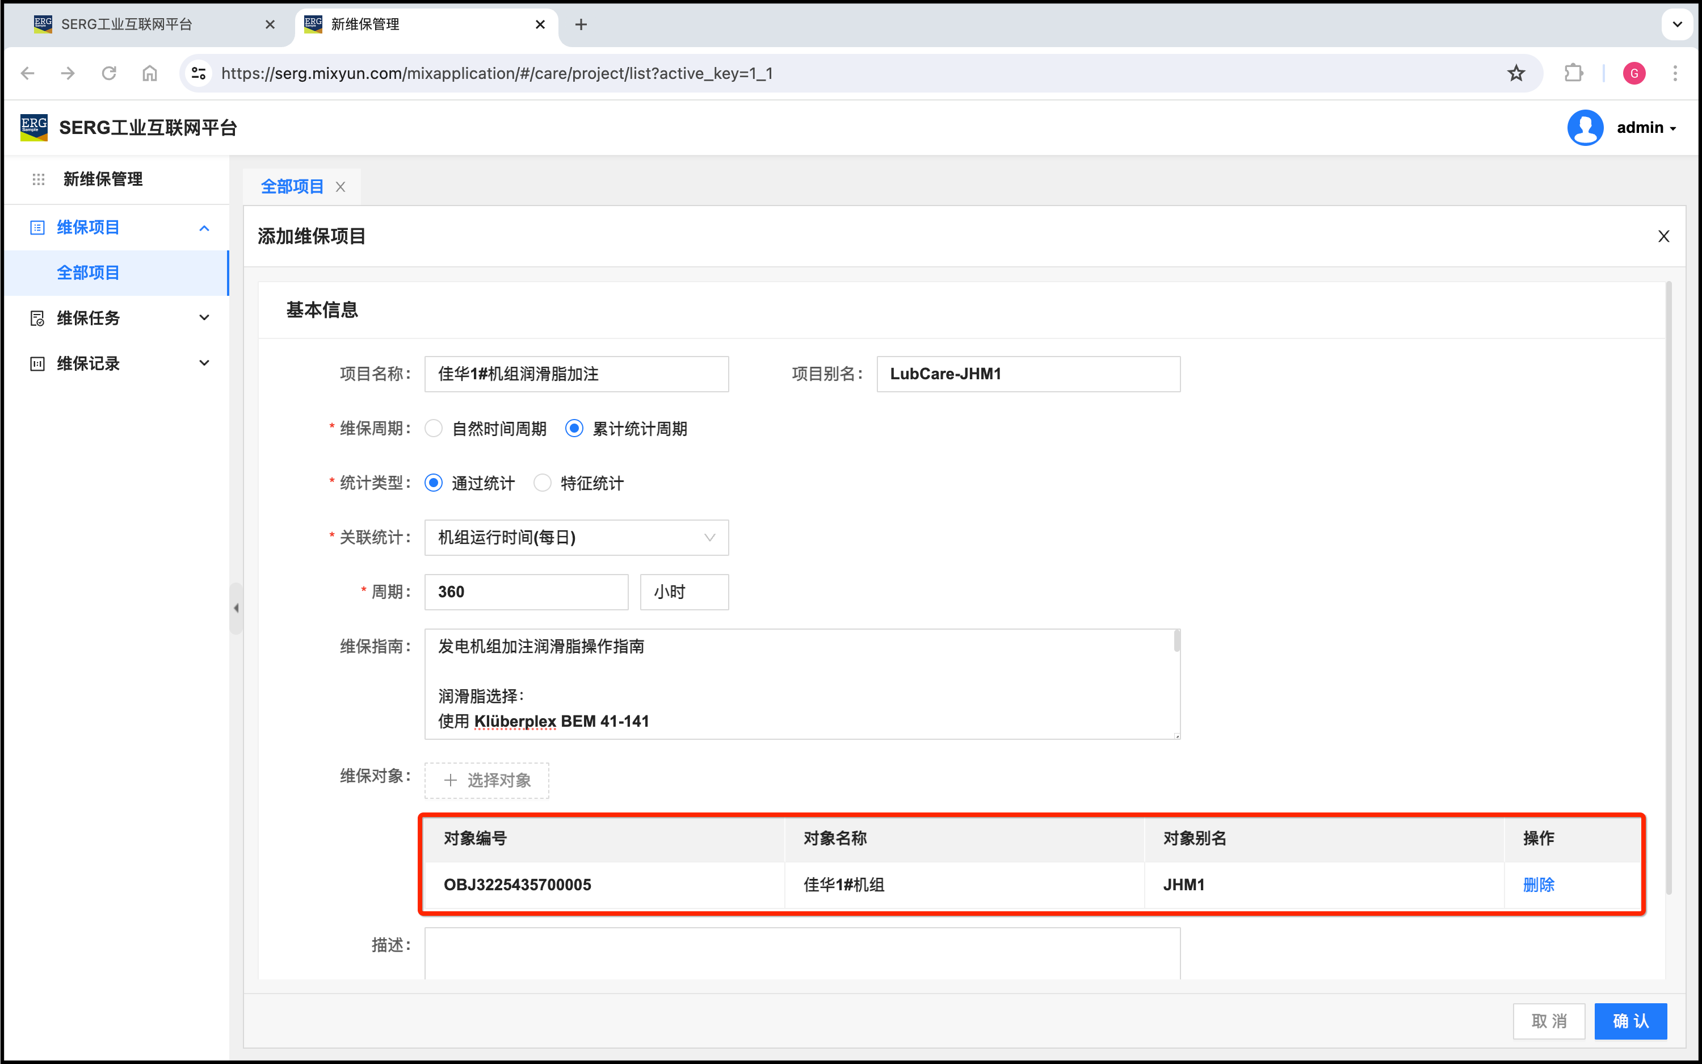This screenshot has height=1064, width=1702.
Task: Click the browser reload icon
Action: pyautogui.click(x=109, y=73)
